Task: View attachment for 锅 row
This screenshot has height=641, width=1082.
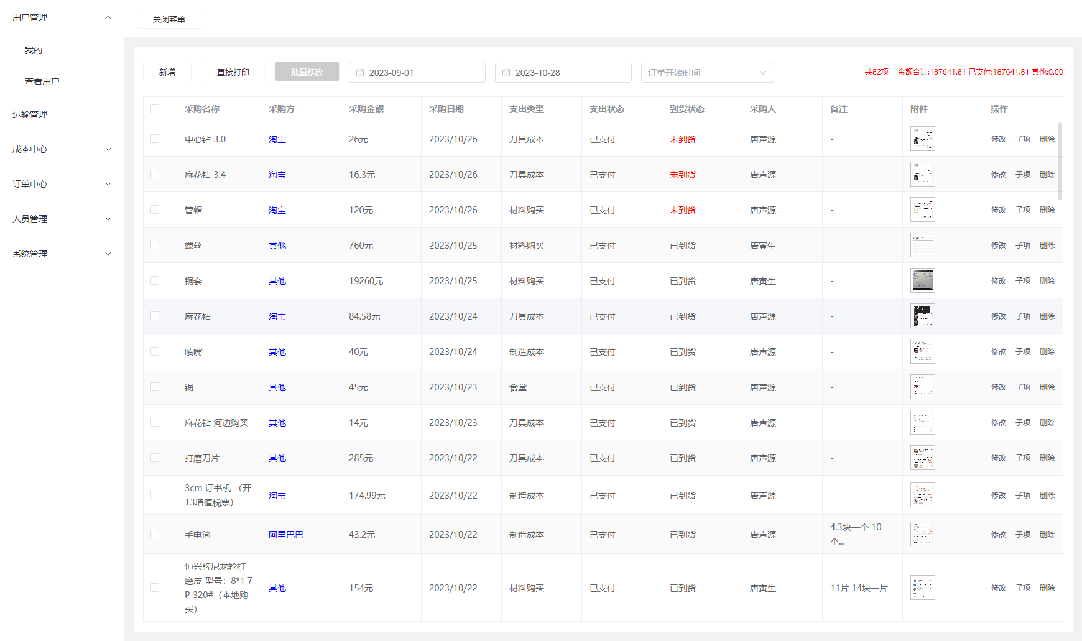Action: point(922,387)
